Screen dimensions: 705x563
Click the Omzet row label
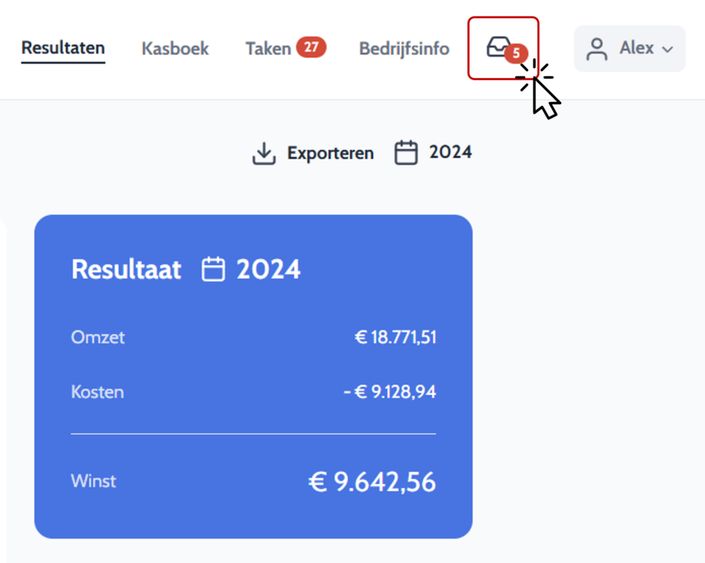pyautogui.click(x=98, y=337)
